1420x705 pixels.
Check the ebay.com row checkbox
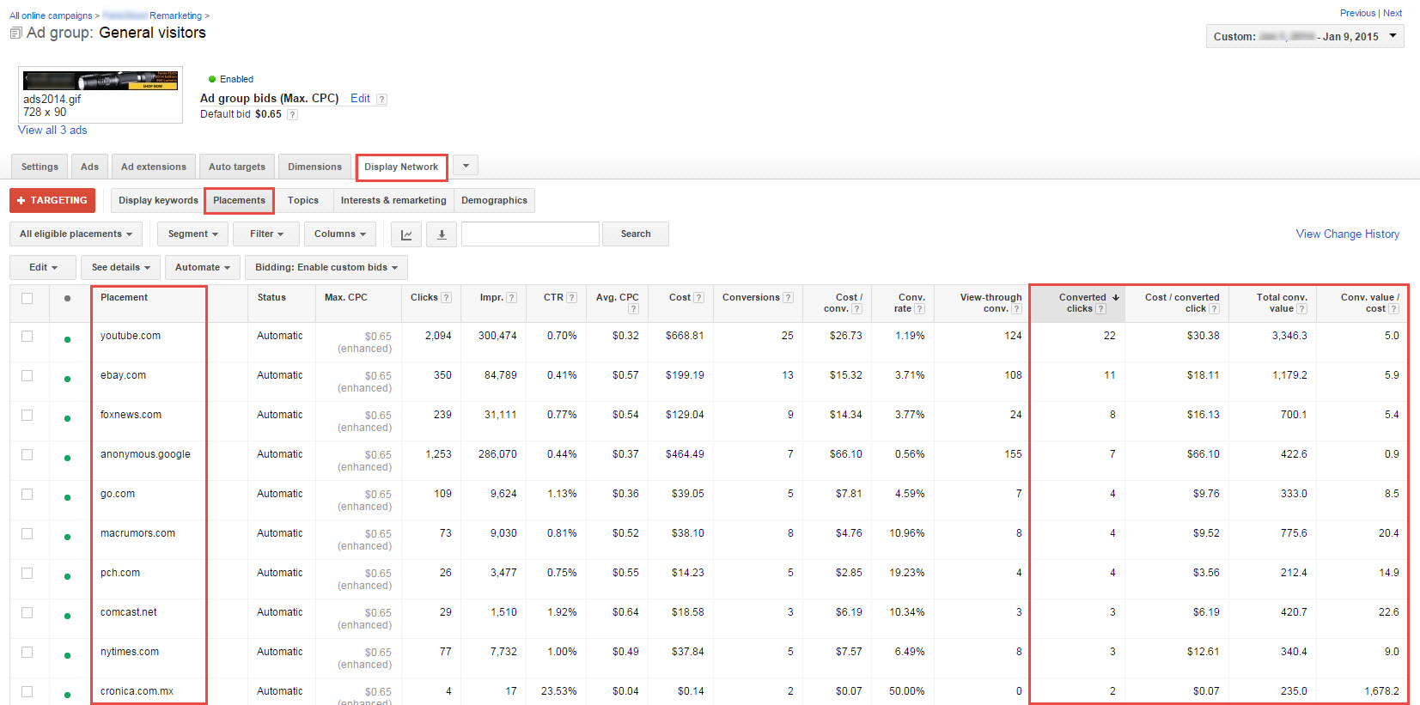(x=27, y=375)
